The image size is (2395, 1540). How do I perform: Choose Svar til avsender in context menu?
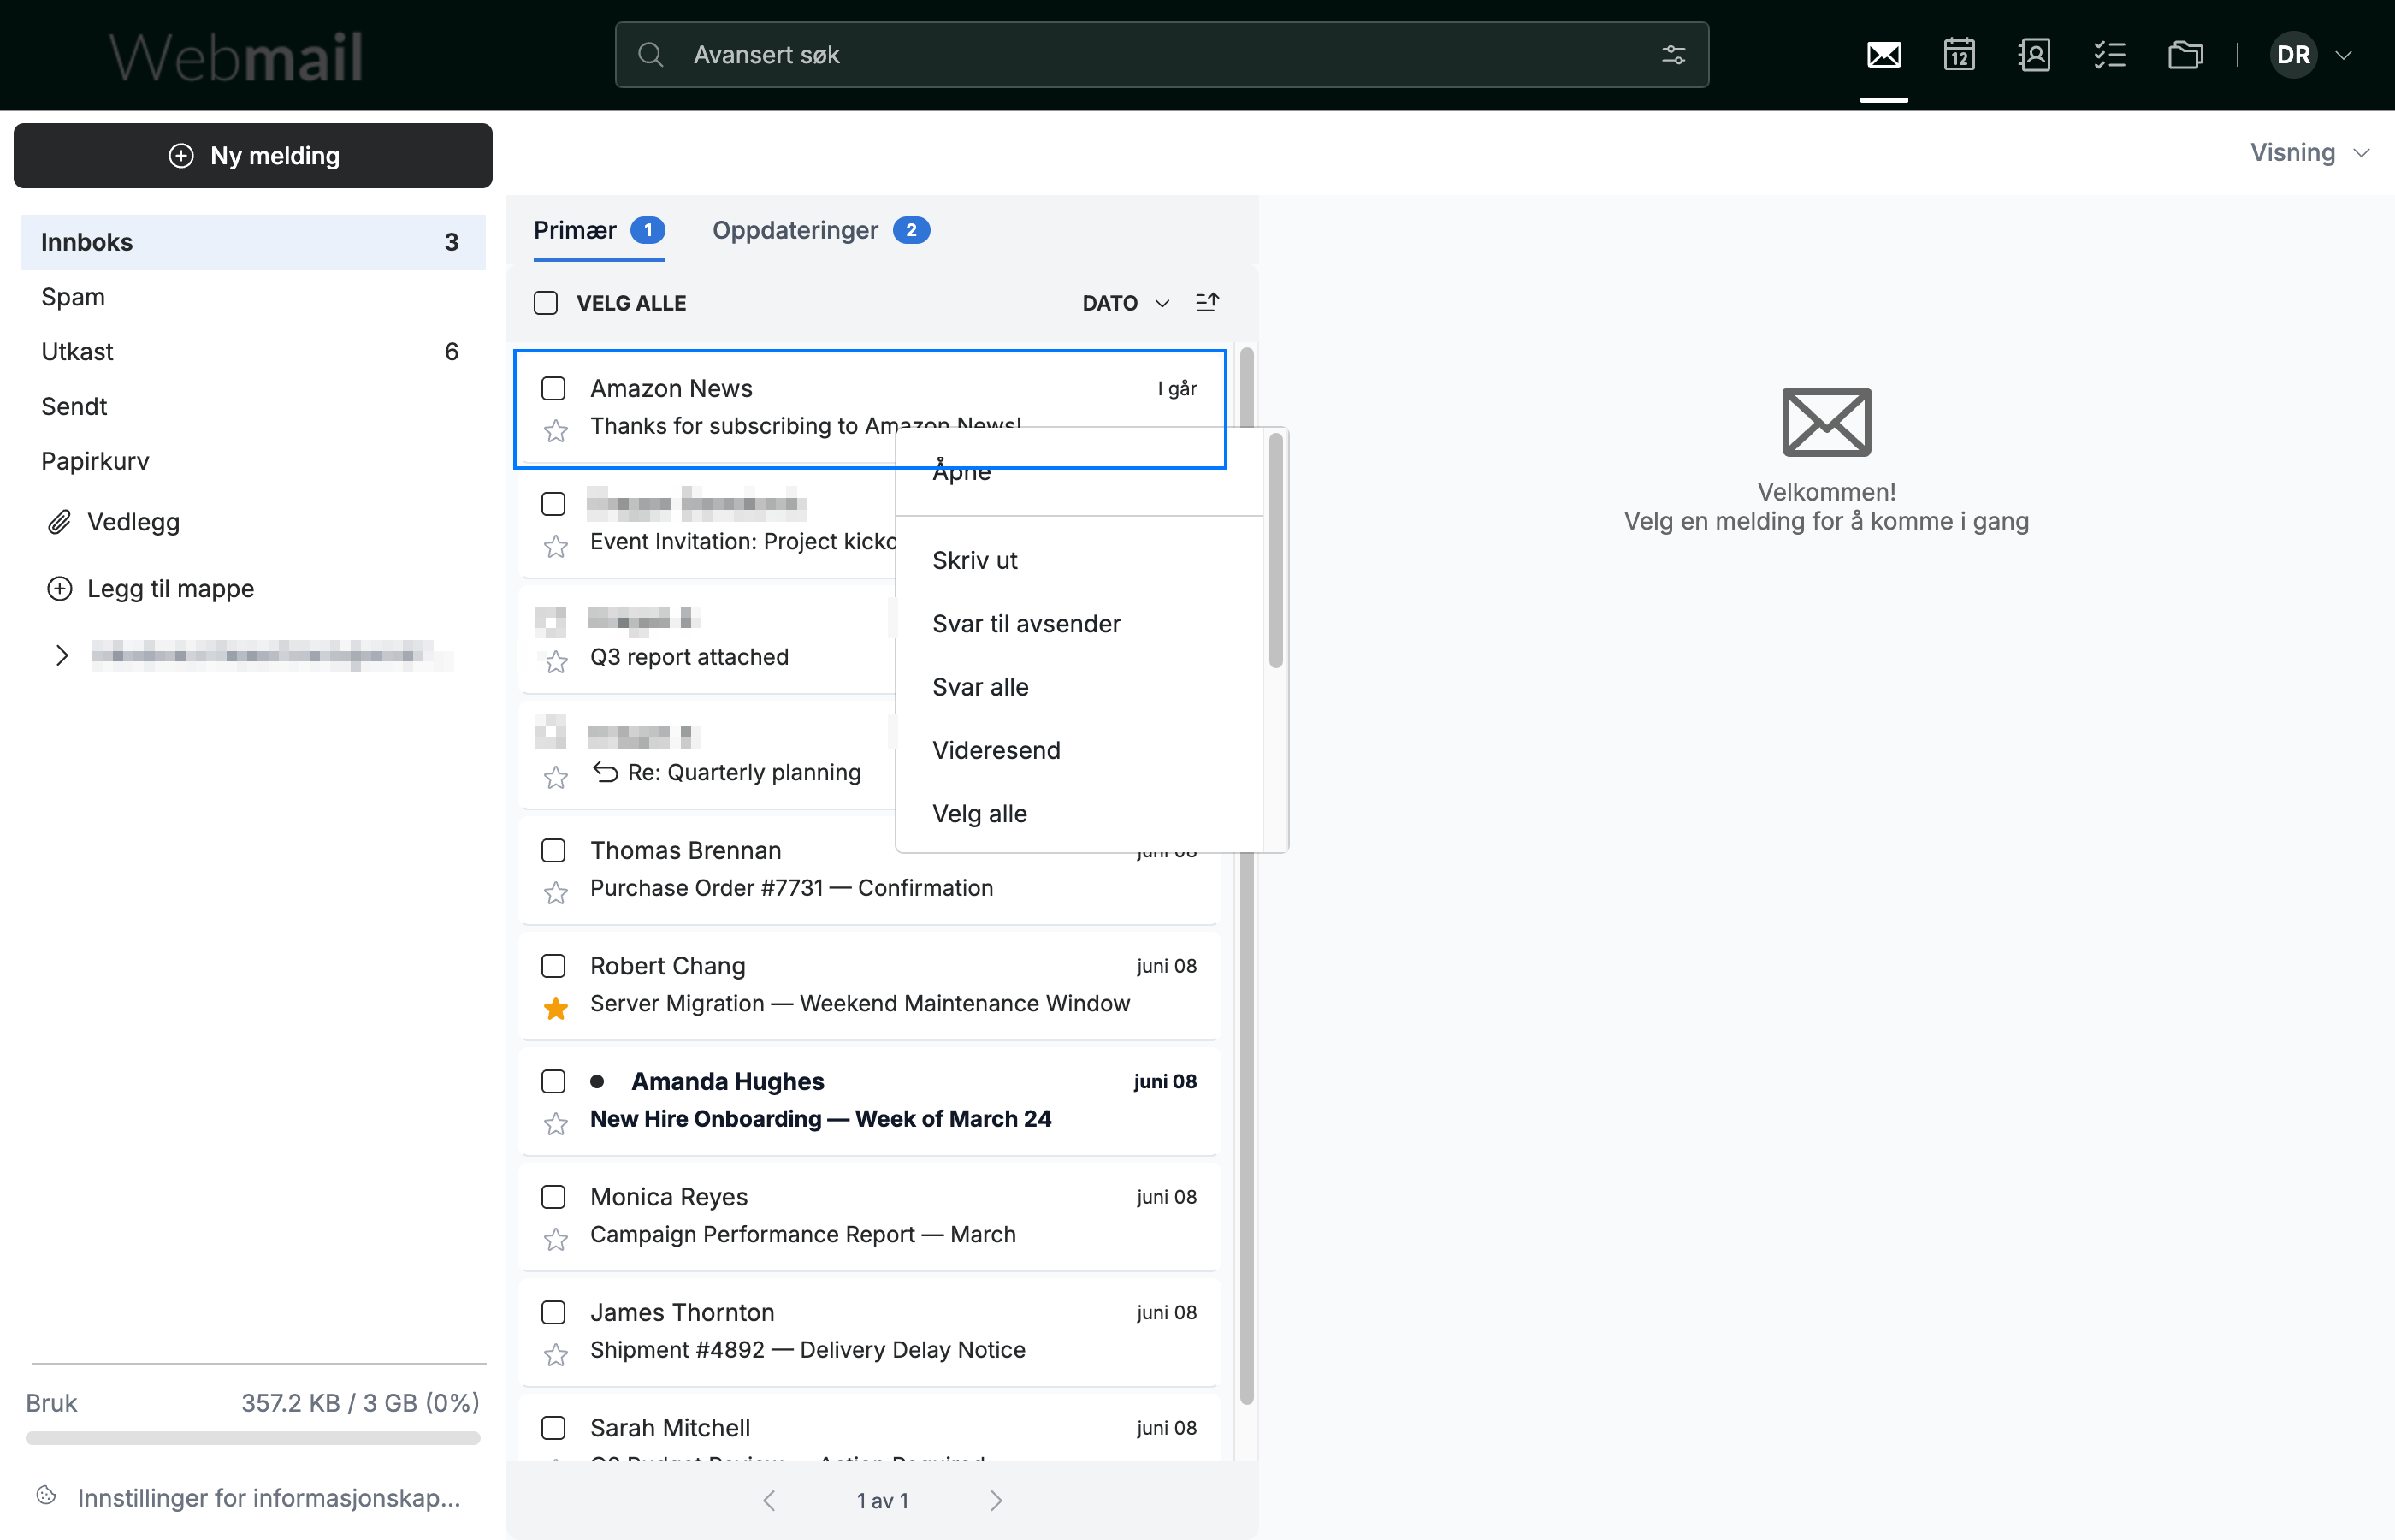point(1079,624)
